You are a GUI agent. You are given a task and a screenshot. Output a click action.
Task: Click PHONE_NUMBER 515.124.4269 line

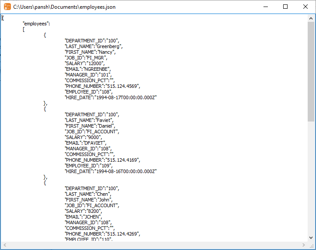[x=102, y=234]
